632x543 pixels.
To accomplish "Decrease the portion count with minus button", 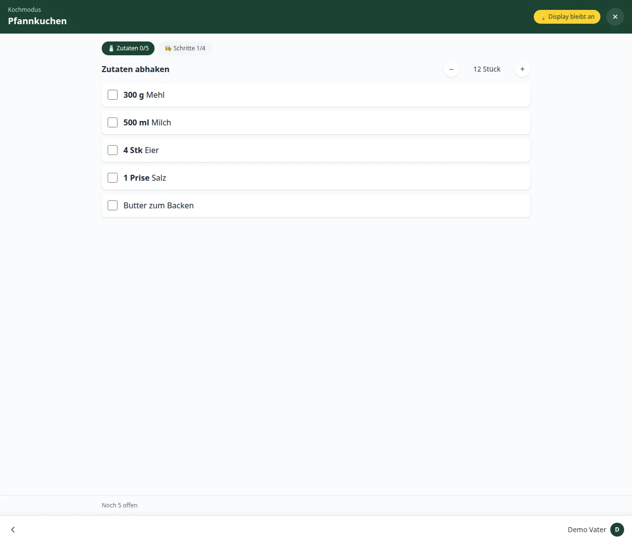I will (451, 69).
